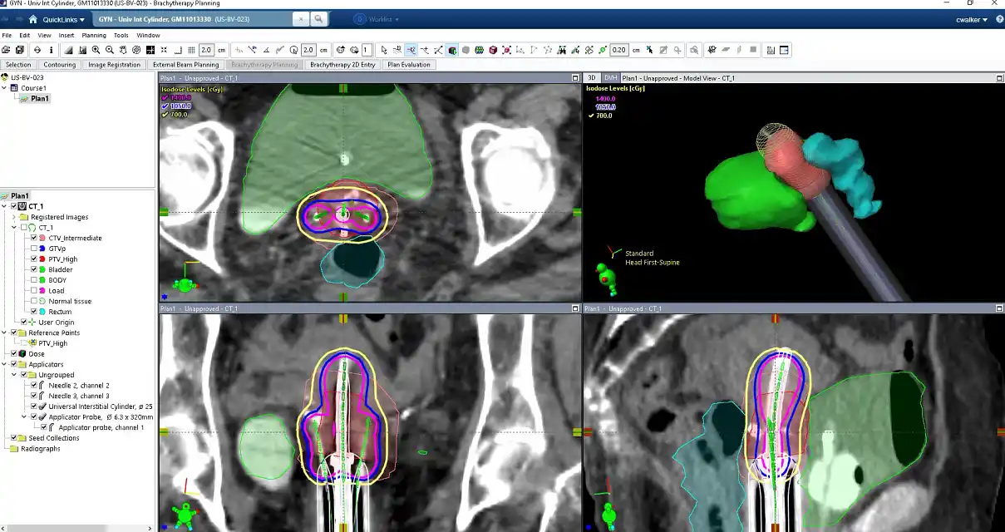Switch to the Plan Evaluation tab
This screenshot has width=1005, height=532.
click(408, 64)
